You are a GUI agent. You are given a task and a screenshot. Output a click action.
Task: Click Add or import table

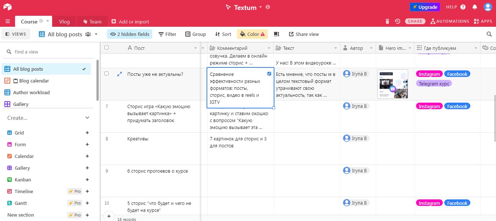tap(130, 22)
